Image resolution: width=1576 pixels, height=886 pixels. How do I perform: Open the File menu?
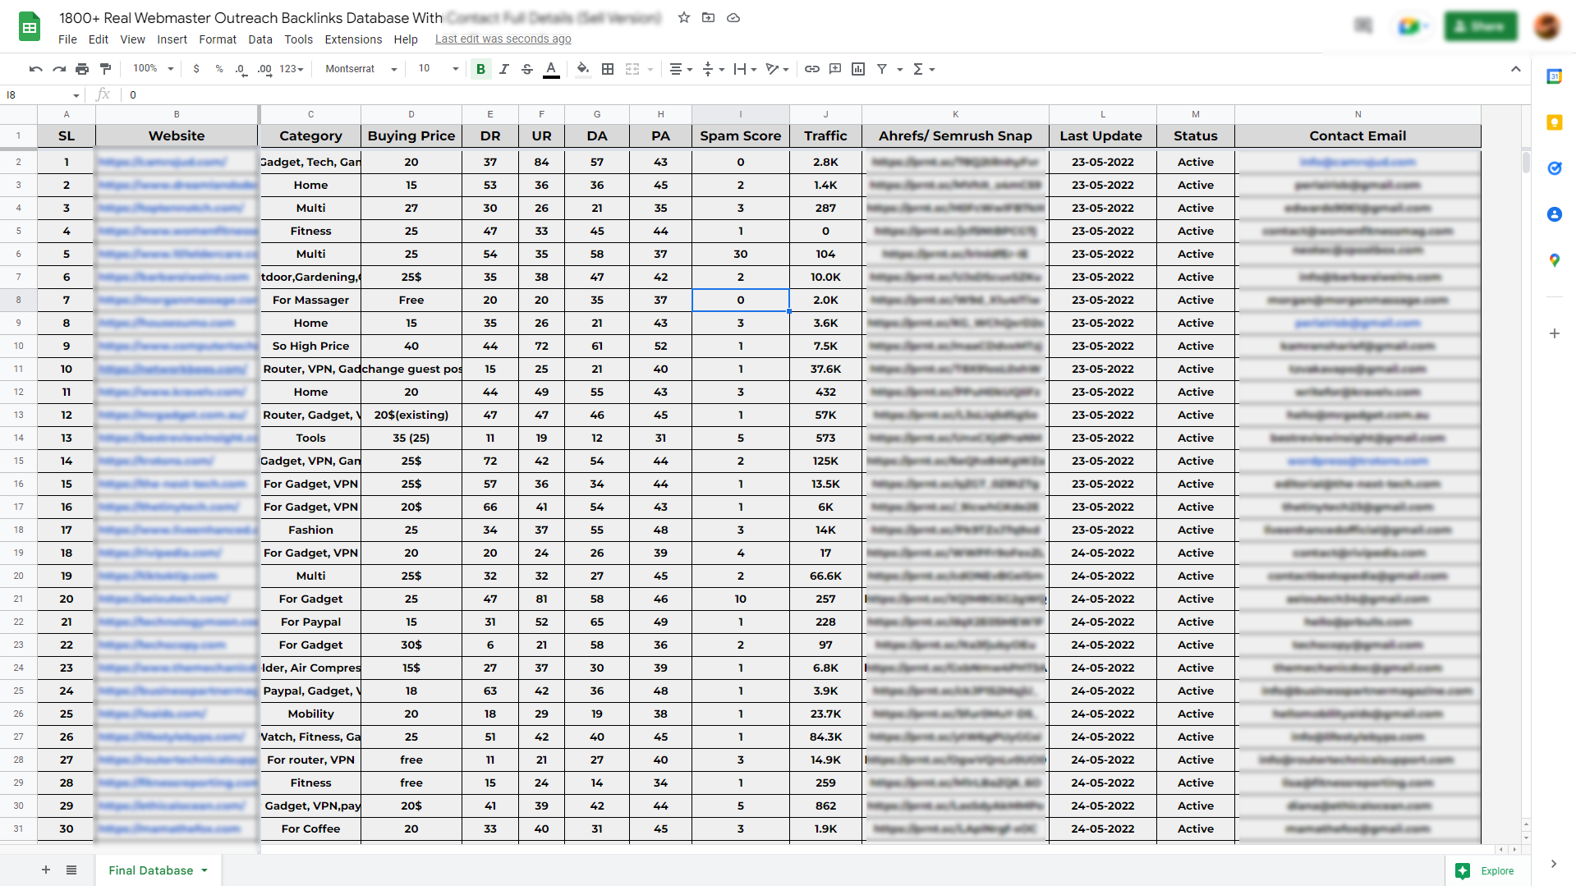tap(67, 39)
